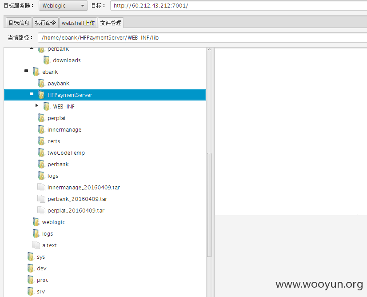Click the logs folder icon below weblogic

click(x=36, y=233)
